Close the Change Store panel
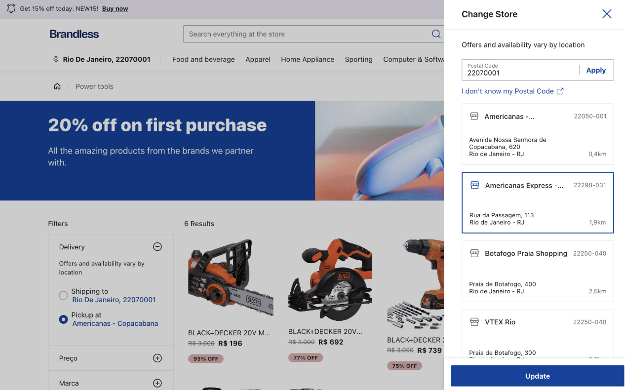The height and width of the screenshot is (390, 625). pos(607,14)
